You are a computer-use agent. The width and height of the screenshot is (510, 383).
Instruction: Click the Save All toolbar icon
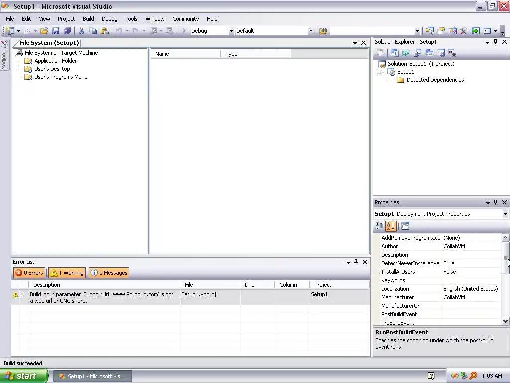(x=67, y=31)
